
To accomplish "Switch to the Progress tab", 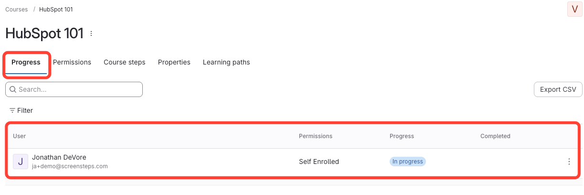I will click(26, 62).
